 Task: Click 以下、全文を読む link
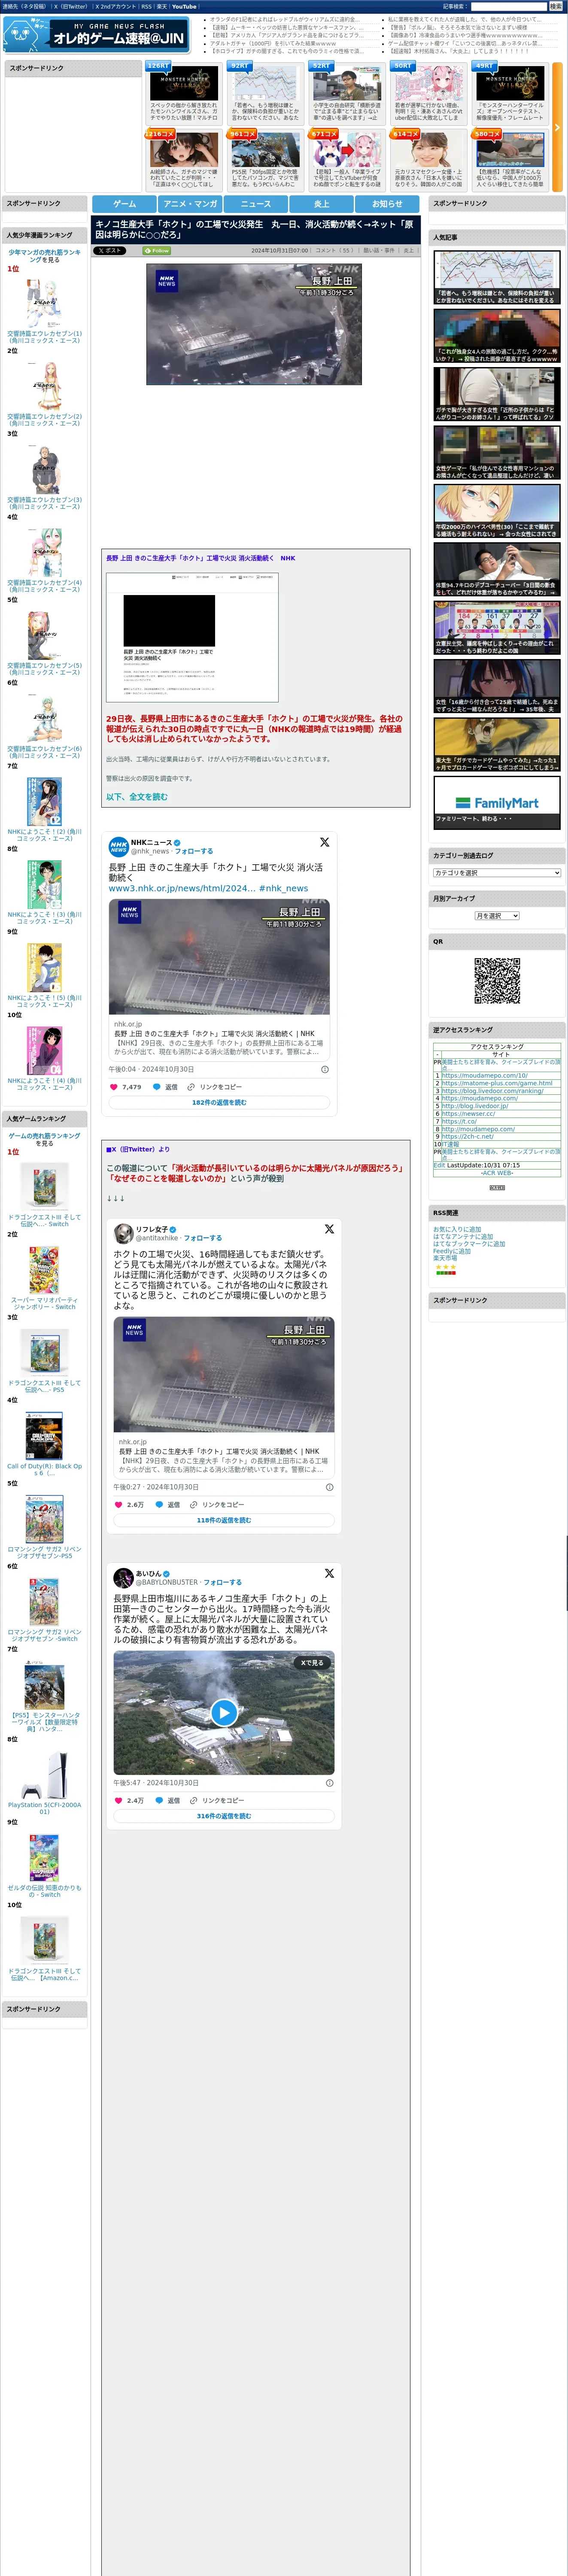137,797
